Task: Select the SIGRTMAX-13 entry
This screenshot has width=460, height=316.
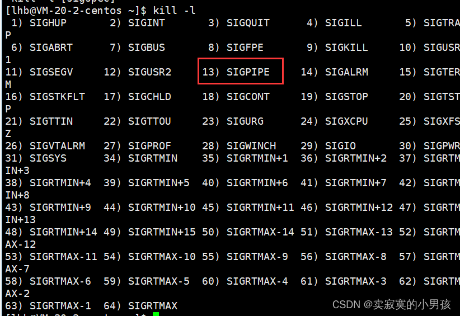Action: tap(359, 232)
